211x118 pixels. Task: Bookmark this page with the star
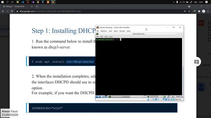tap(189, 11)
